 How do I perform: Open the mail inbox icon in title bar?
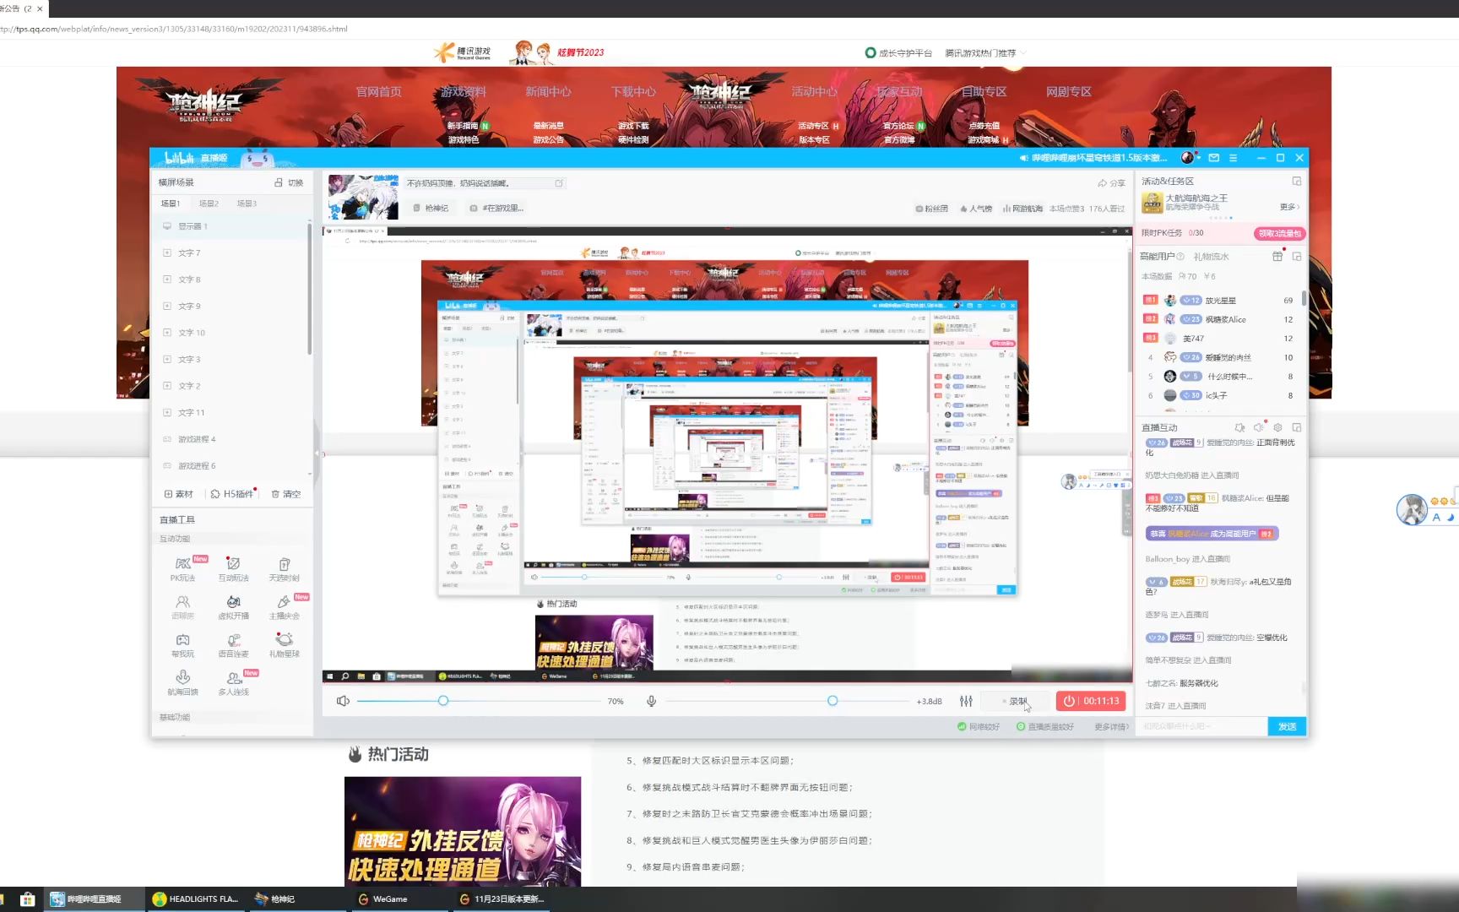click(1213, 158)
